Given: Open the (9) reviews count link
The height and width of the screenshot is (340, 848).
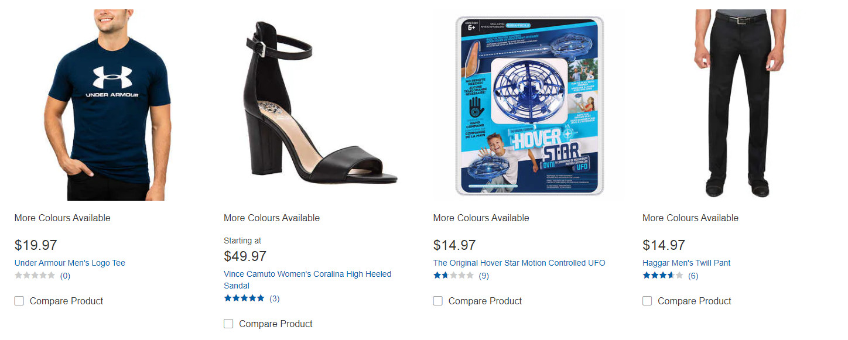Looking at the screenshot, I should click(484, 276).
